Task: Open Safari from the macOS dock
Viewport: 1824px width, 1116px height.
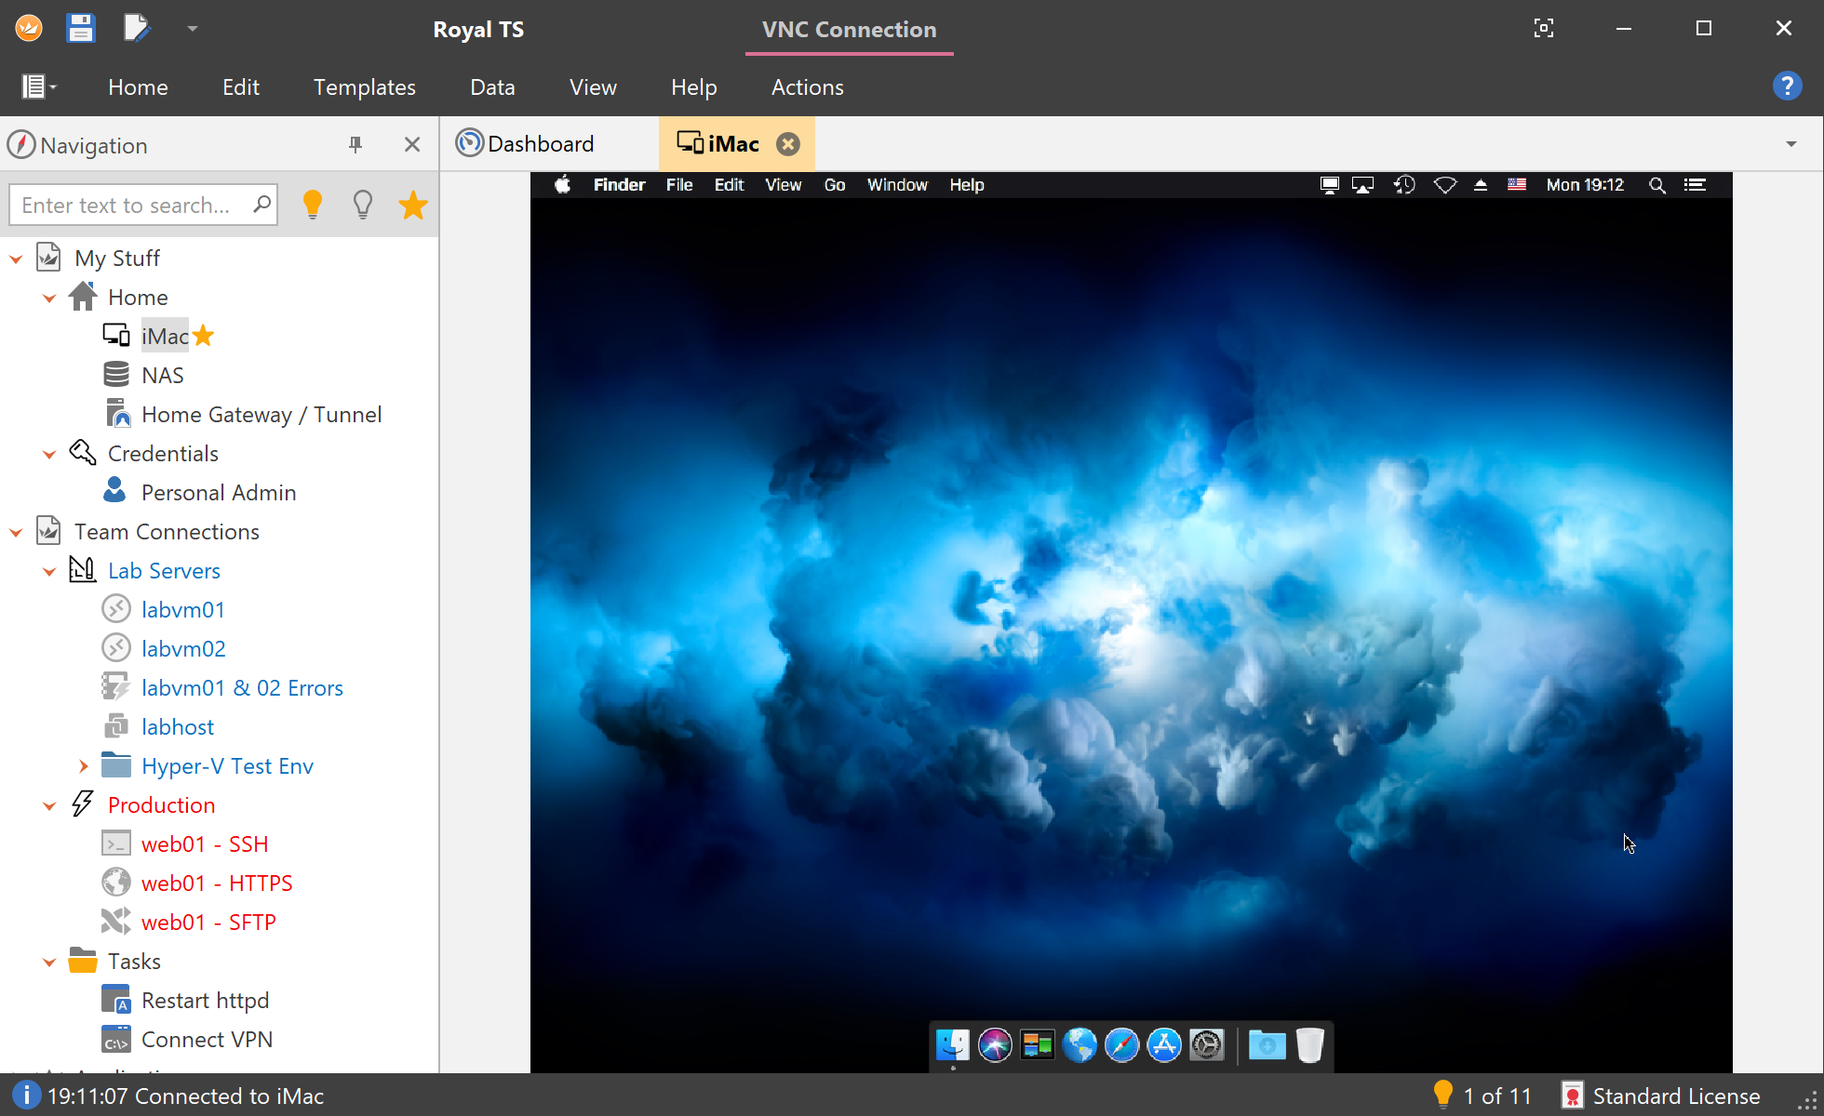Action: (1121, 1045)
